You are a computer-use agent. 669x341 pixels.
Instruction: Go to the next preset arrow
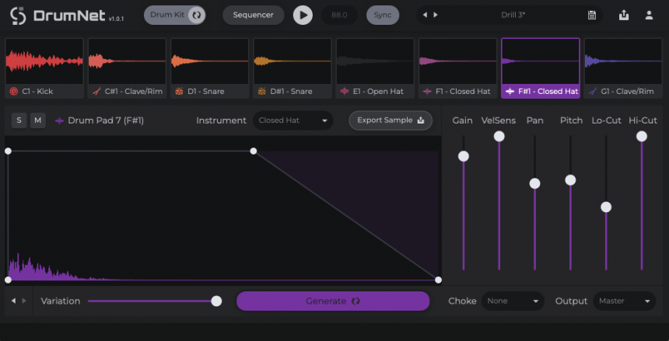click(x=435, y=15)
